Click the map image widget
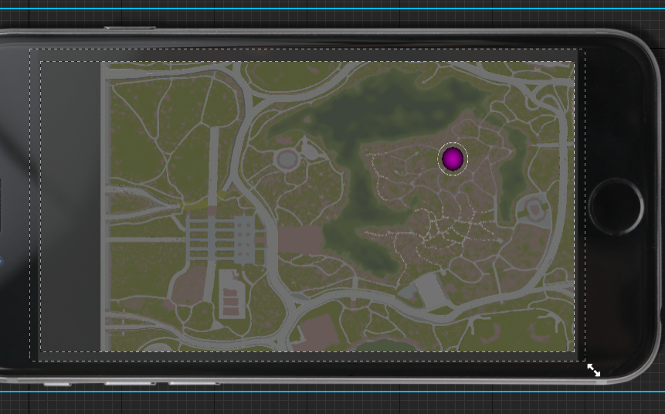Image resolution: width=665 pixels, height=414 pixels. [338, 206]
